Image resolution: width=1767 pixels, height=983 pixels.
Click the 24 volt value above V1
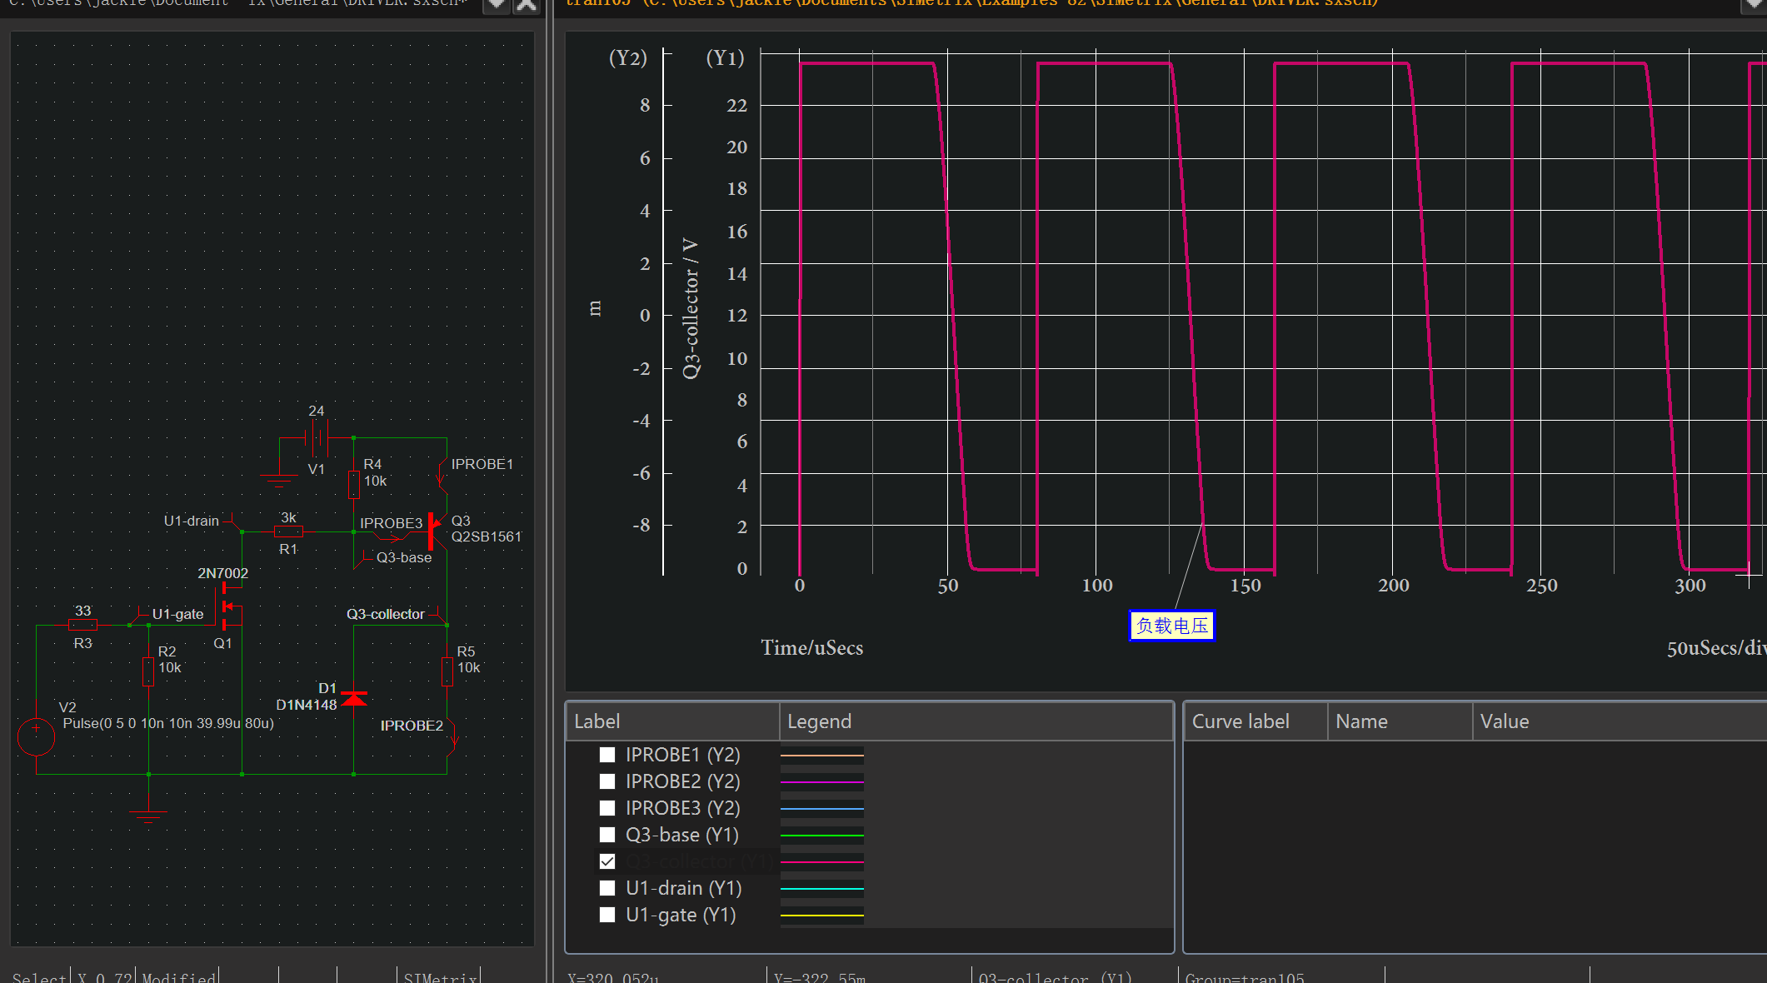317,411
